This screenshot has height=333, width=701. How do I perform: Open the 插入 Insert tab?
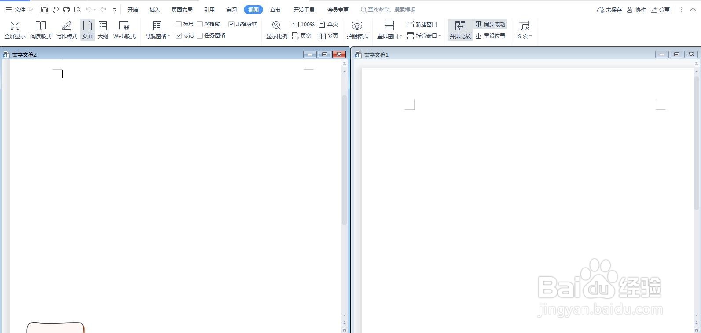[155, 10]
